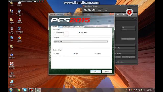Open müzik folder on desktop
The image size is (163, 92).
tap(12, 4)
